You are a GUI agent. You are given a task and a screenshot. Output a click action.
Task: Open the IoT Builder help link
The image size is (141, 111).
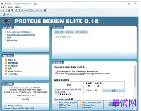tap(13, 74)
